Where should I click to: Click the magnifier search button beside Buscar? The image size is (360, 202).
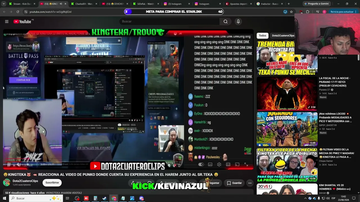(x=226, y=22)
